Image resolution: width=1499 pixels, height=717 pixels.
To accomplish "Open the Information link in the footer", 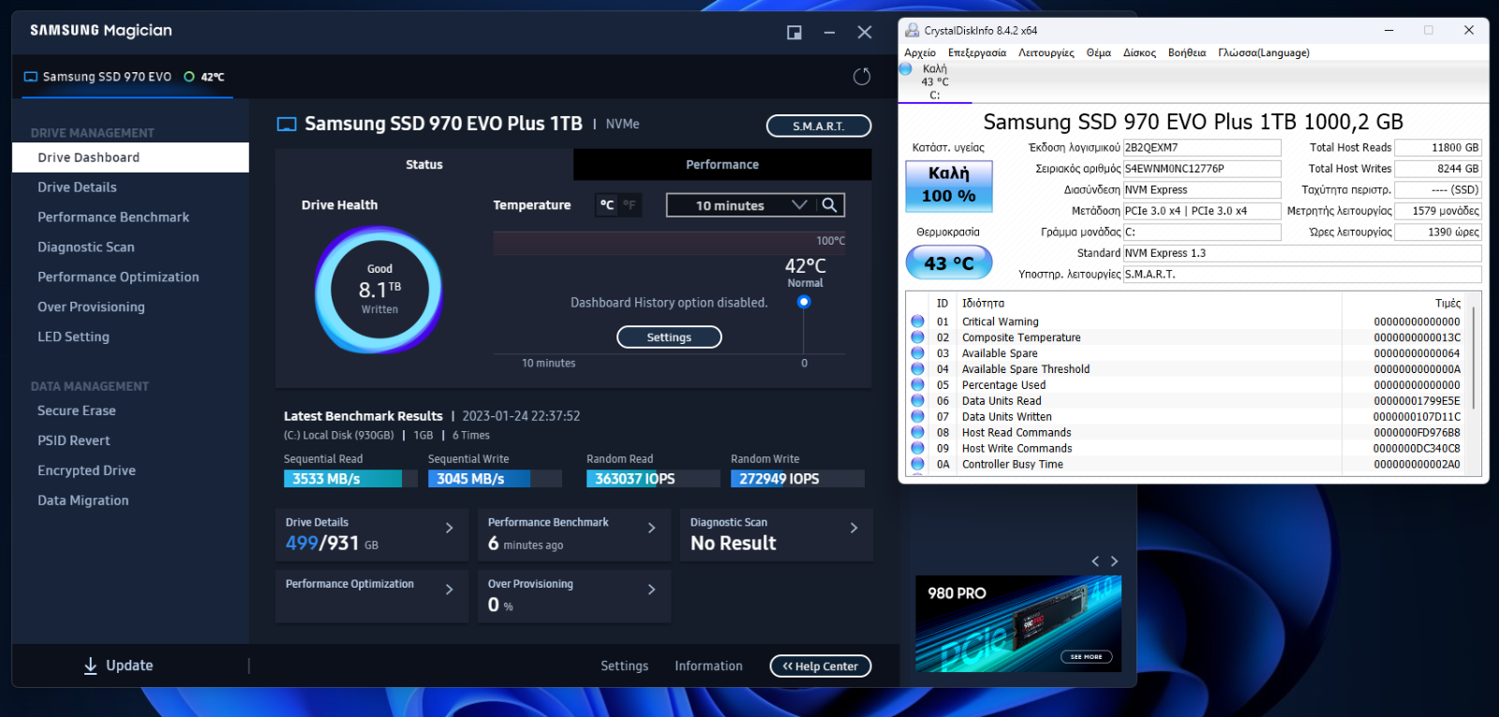I will [x=708, y=666].
